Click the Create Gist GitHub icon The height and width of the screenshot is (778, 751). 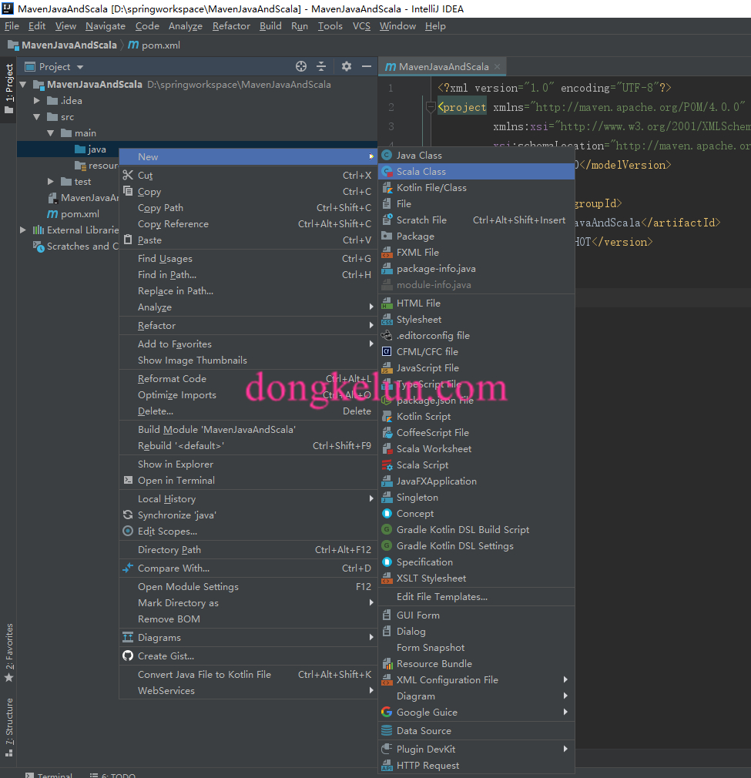pos(128,656)
